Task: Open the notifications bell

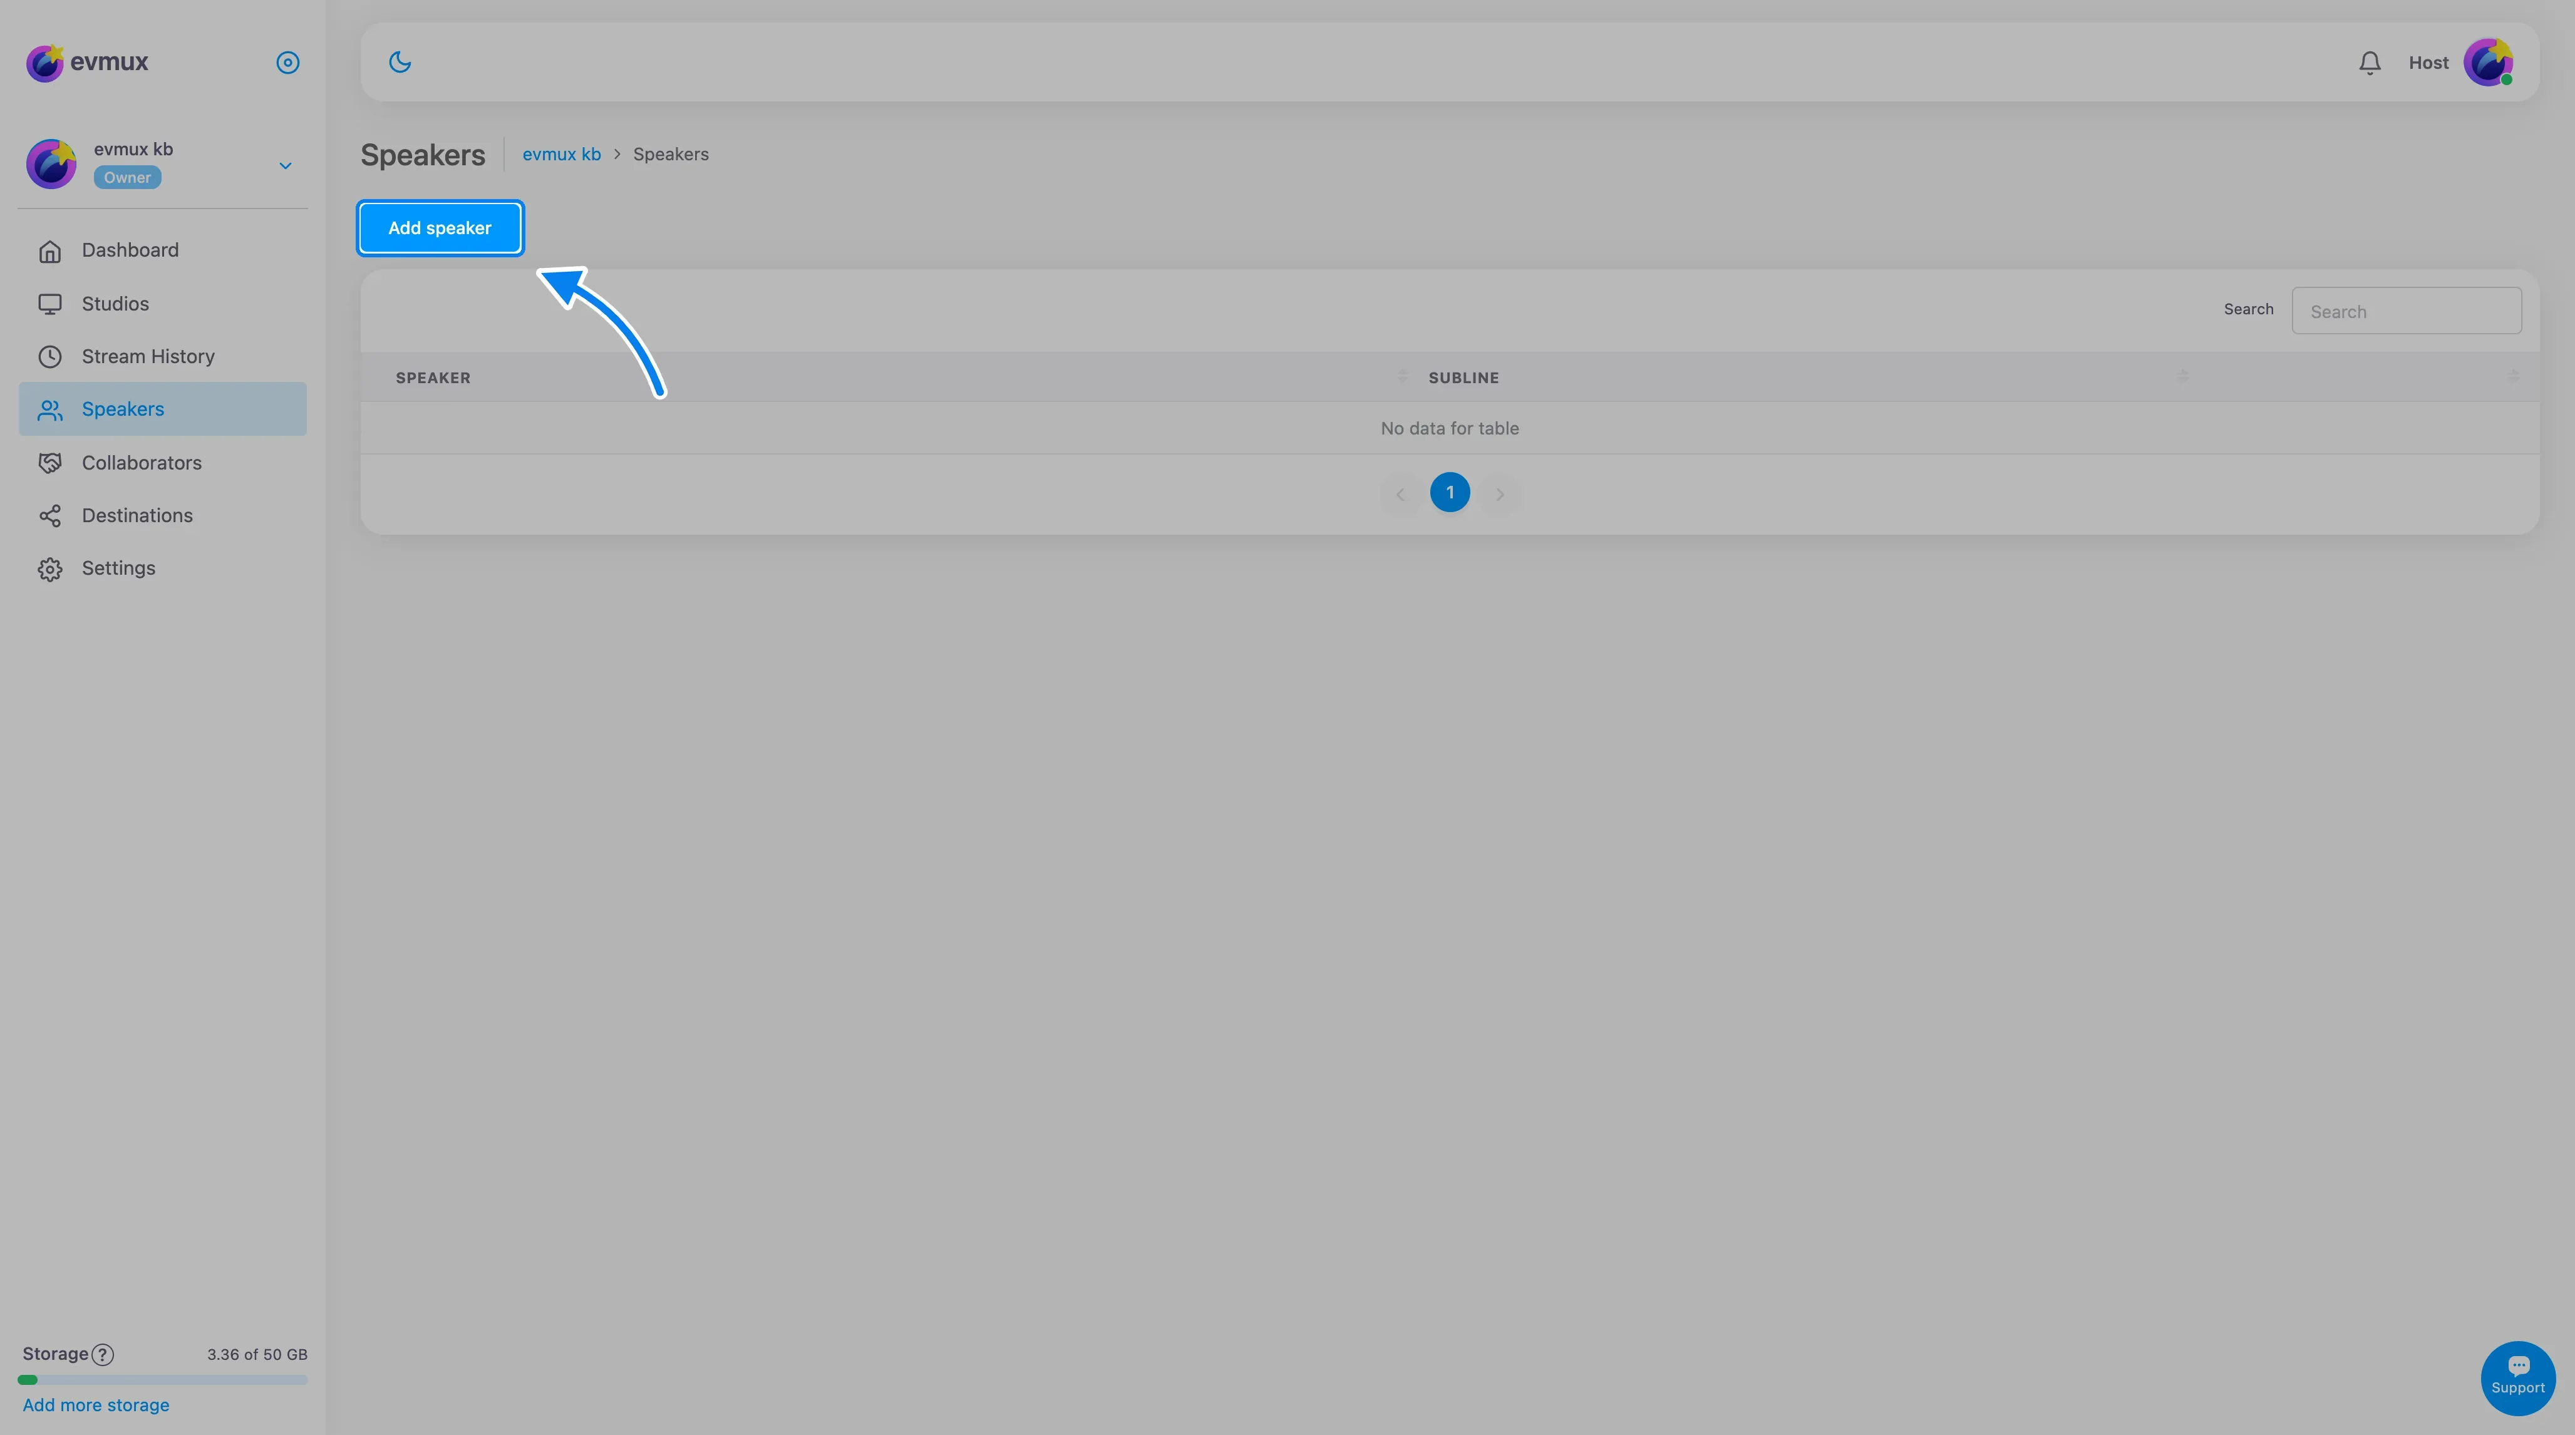Action: [x=2369, y=63]
